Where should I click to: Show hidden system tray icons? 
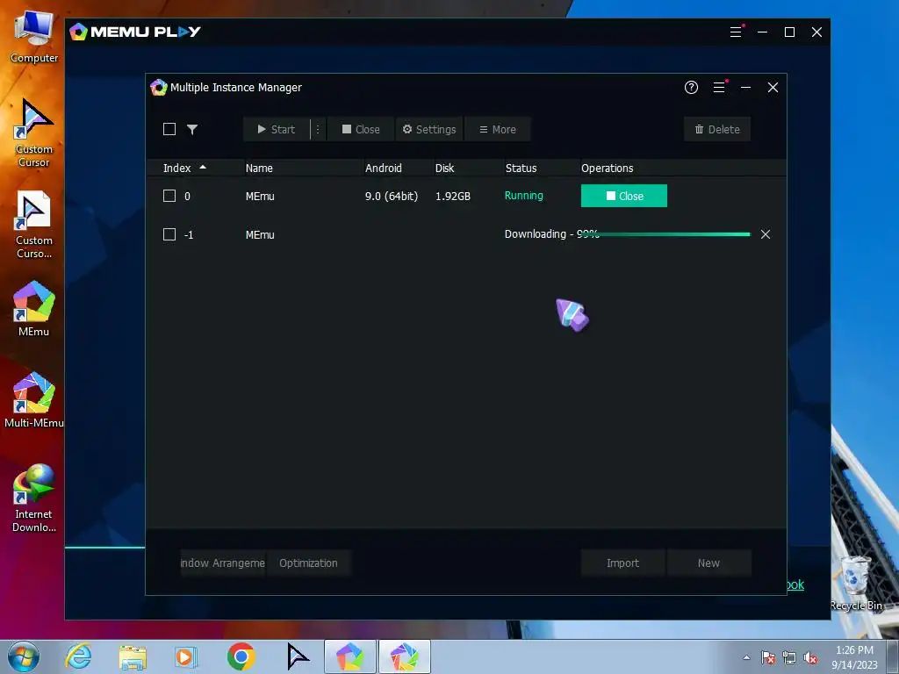746,657
